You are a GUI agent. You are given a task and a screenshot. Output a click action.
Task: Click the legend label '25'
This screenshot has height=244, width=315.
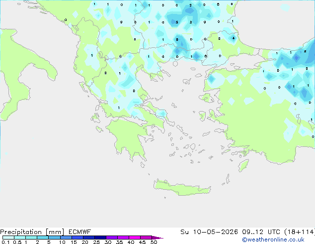(x=96, y=242)
